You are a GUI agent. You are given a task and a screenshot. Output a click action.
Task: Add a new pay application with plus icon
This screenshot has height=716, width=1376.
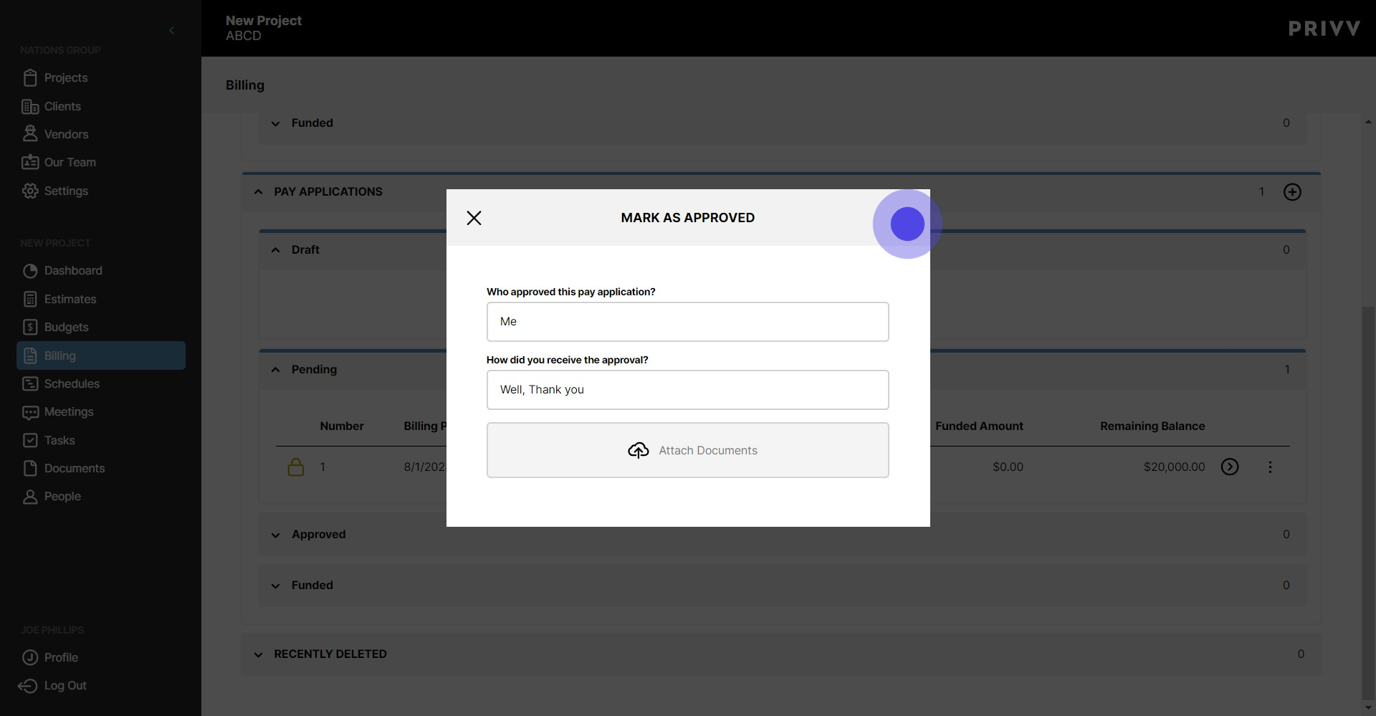pos(1292,191)
